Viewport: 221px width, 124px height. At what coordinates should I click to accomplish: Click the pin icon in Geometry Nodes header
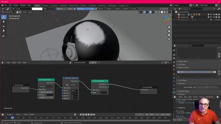99,63
